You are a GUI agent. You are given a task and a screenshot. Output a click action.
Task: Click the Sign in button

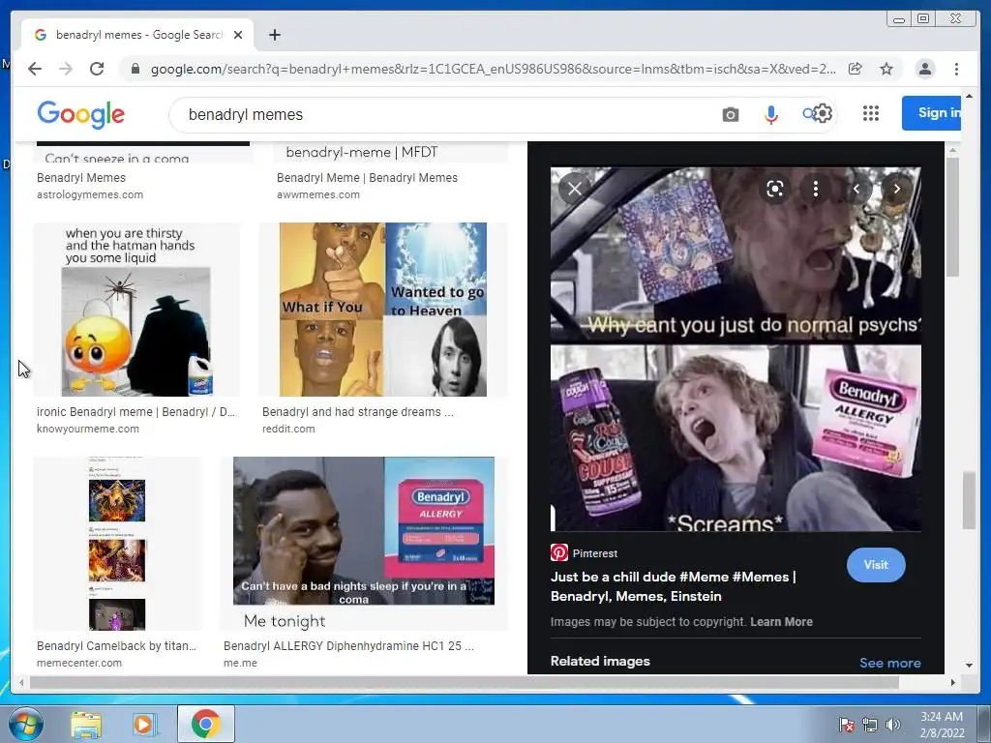(x=932, y=113)
